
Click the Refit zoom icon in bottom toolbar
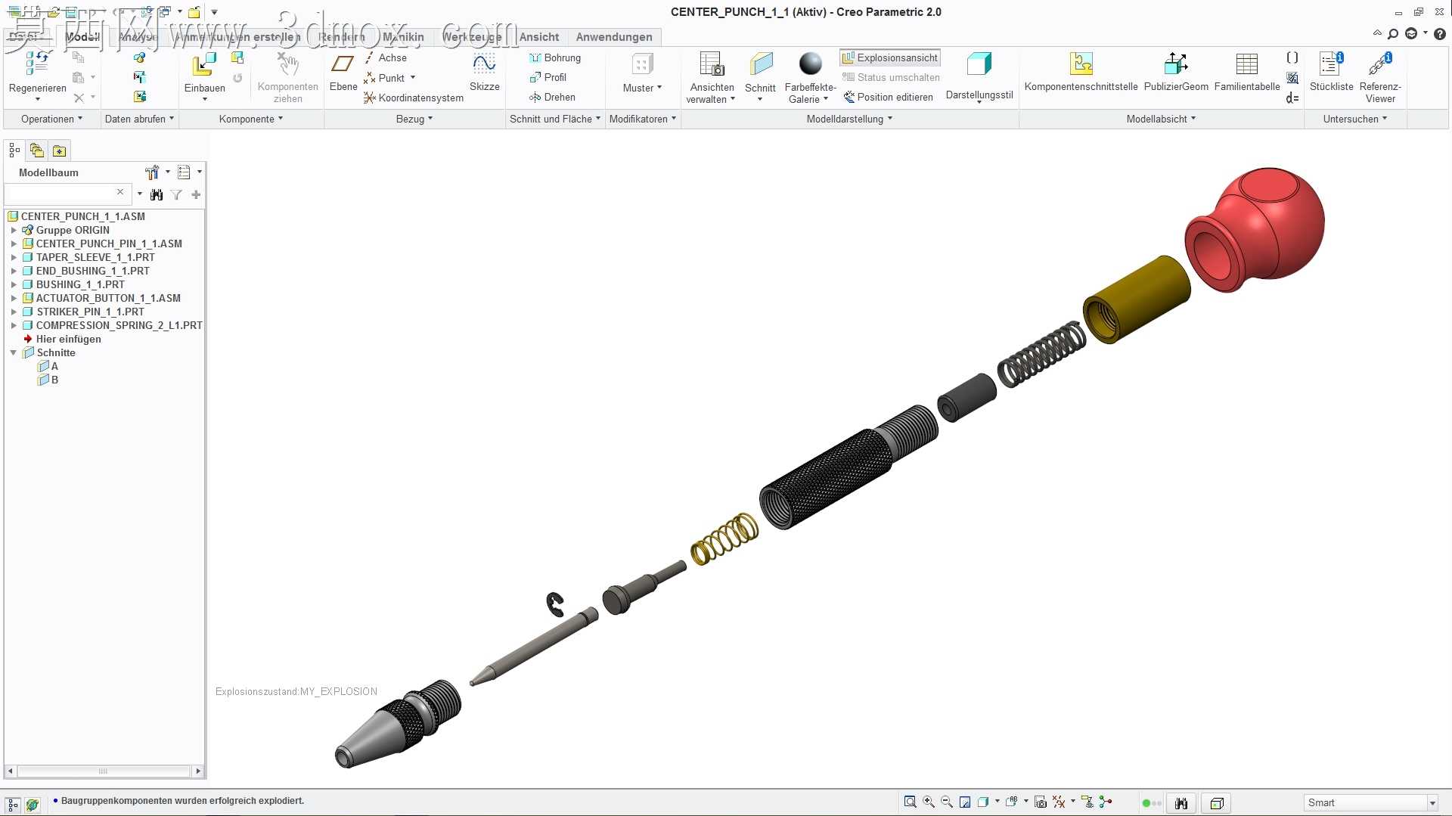pyautogui.click(x=910, y=802)
